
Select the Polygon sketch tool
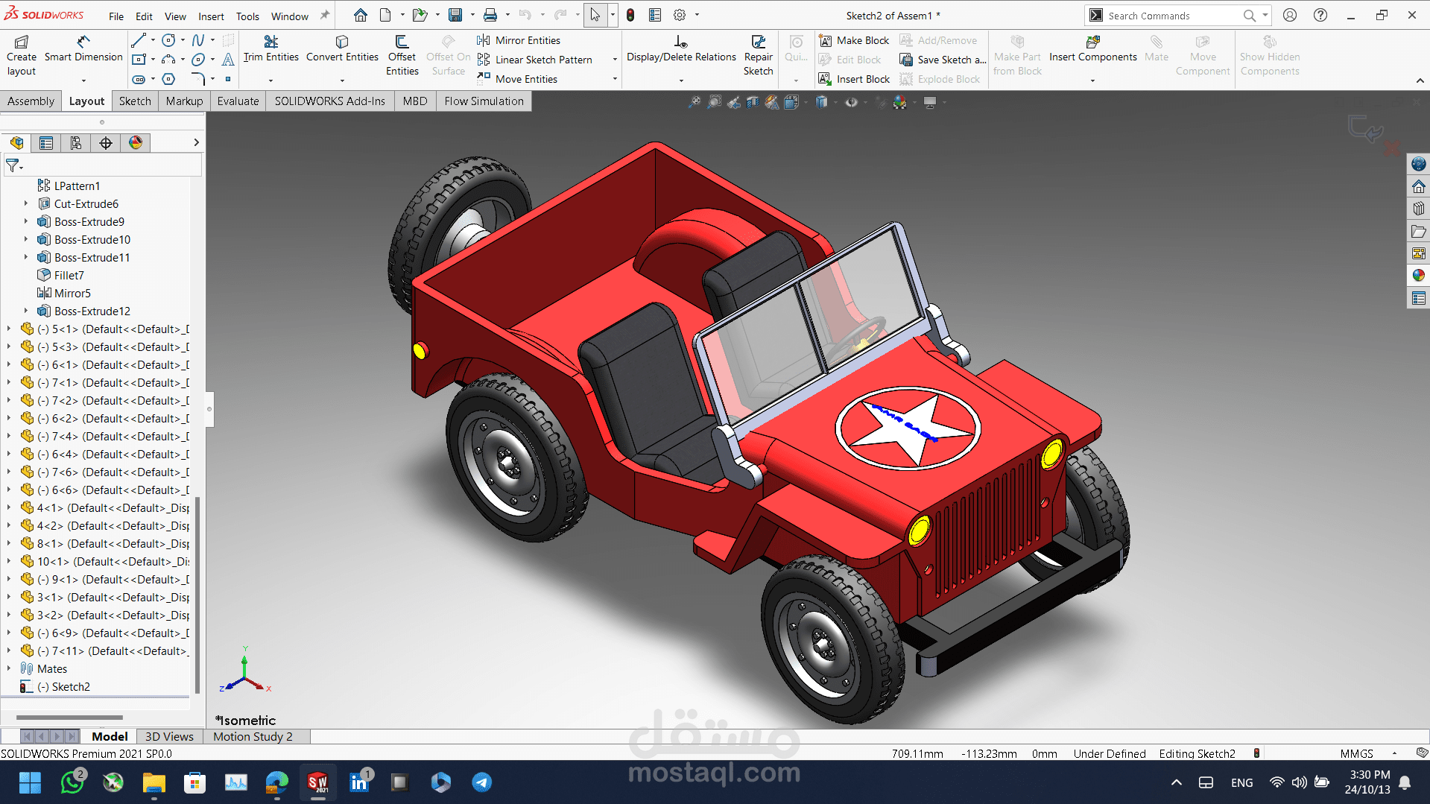click(x=169, y=79)
